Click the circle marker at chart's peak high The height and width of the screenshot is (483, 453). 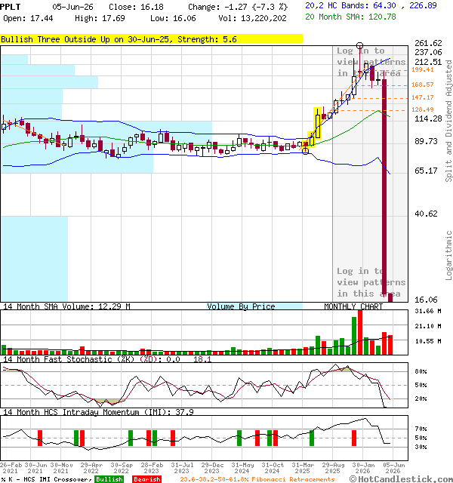pyautogui.click(x=359, y=46)
